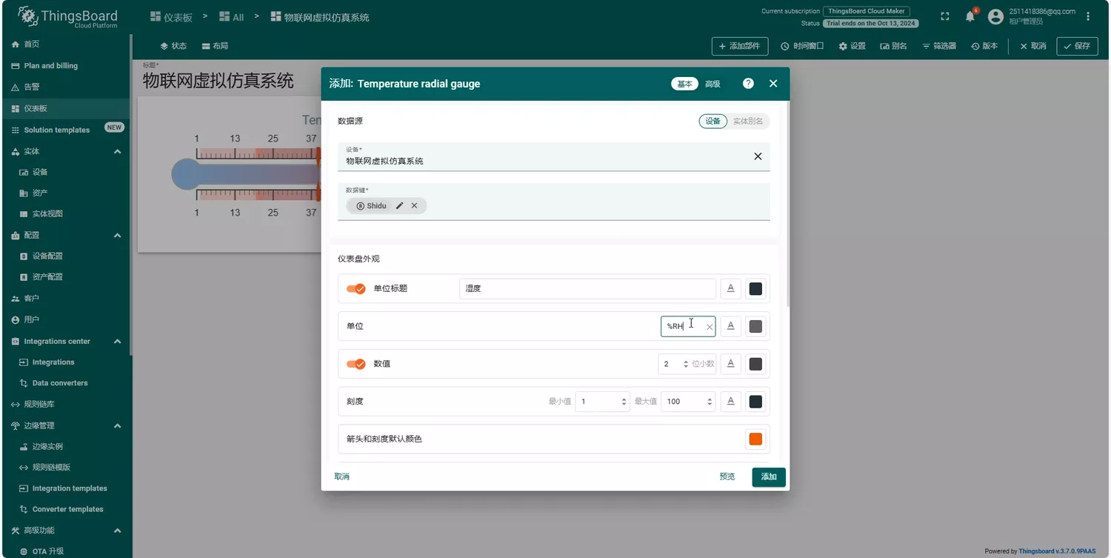The width and height of the screenshot is (1111, 558).
Task: Switch to the 高级 tab
Action: pos(713,84)
